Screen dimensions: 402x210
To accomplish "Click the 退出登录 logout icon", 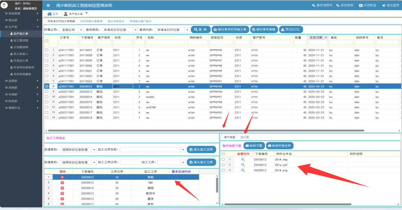I will click(x=384, y=5).
